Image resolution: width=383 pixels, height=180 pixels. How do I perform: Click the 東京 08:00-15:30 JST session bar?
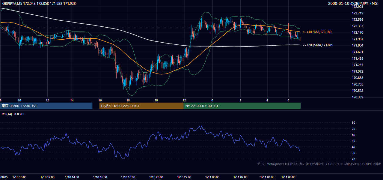pyautogui.click(x=46, y=106)
